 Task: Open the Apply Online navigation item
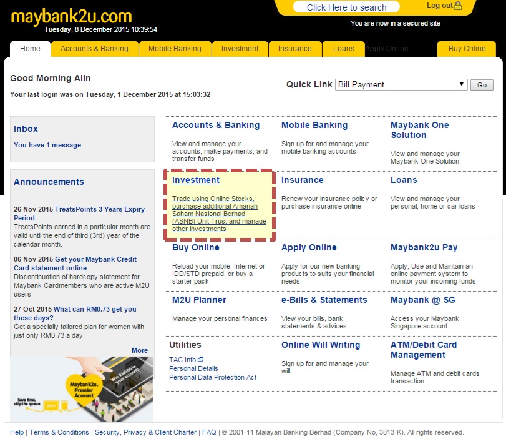387,49
